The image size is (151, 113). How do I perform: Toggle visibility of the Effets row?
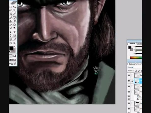click(129, 96)
